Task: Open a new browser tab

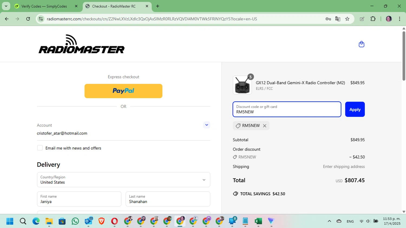Action: (158, 6)
